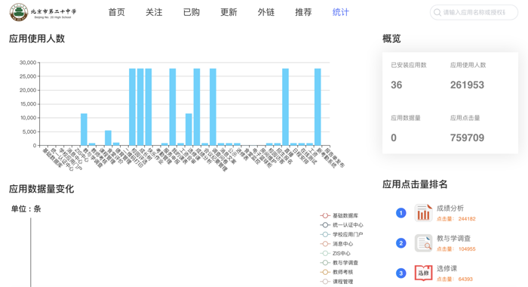Click rank badge number 3
This screenshot has width=528, height=287.
(x=401, y=273)
